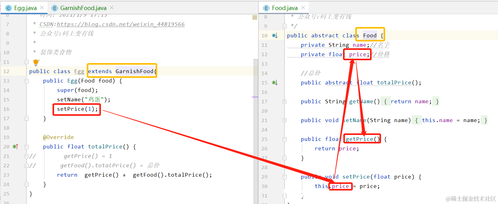The height and width of the screenshot is (204, 498).
Task: Click 'setName' call on Egg.java line 15
Action: coord(69,99)
